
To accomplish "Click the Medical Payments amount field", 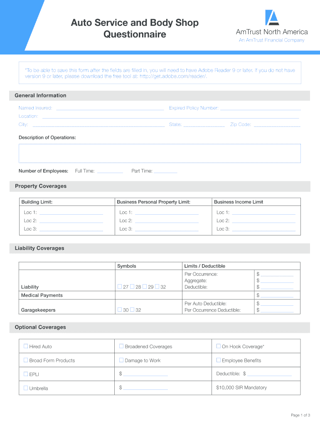I will [277, 295].
